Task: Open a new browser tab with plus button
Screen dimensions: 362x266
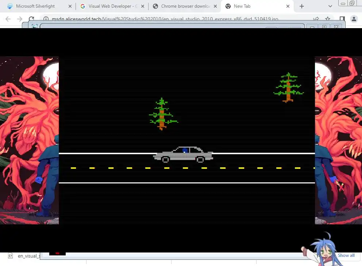Action: point(302,6)
